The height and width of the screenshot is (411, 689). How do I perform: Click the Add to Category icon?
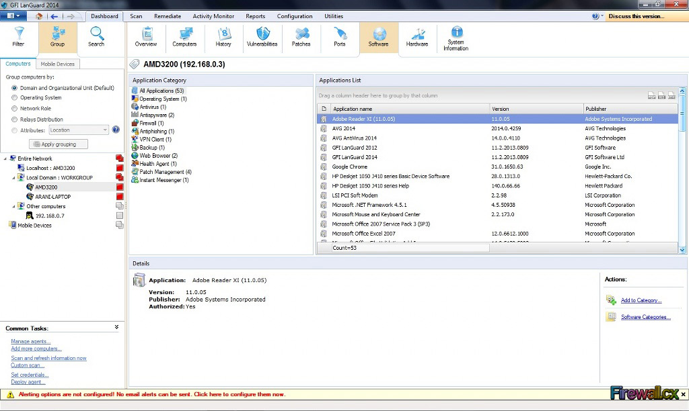[x=611, y=300]
